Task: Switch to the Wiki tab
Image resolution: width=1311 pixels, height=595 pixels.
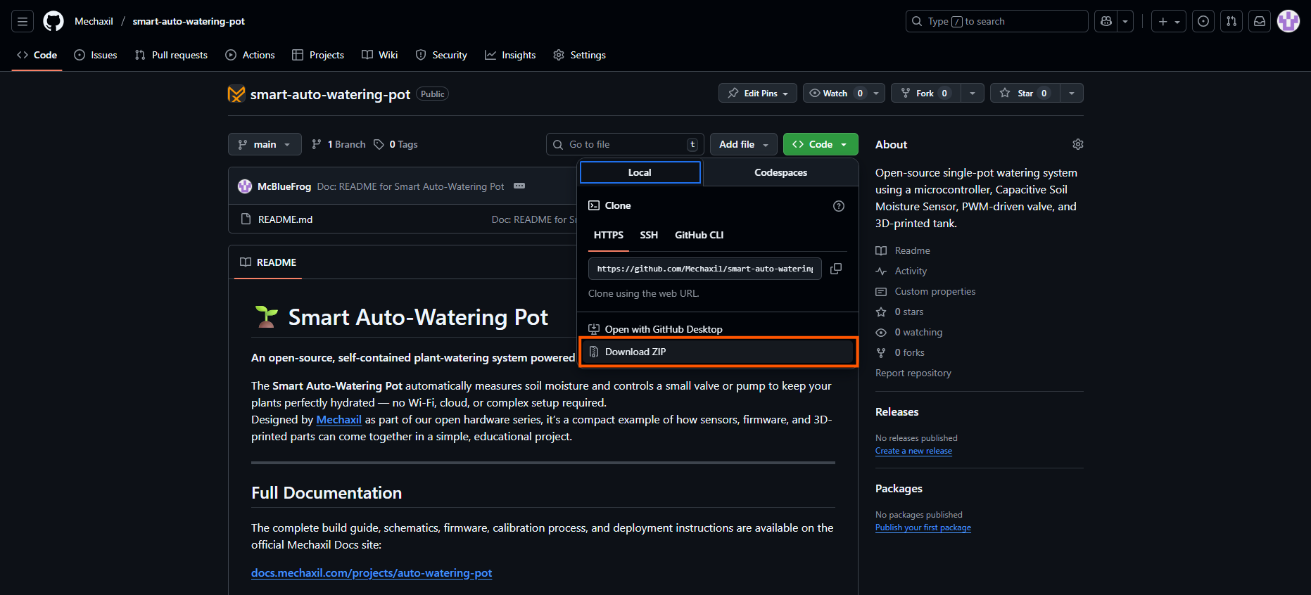Action: (380, 55)
